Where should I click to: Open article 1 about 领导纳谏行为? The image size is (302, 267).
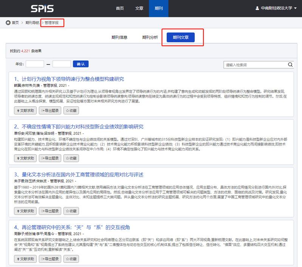coord(69,79)
